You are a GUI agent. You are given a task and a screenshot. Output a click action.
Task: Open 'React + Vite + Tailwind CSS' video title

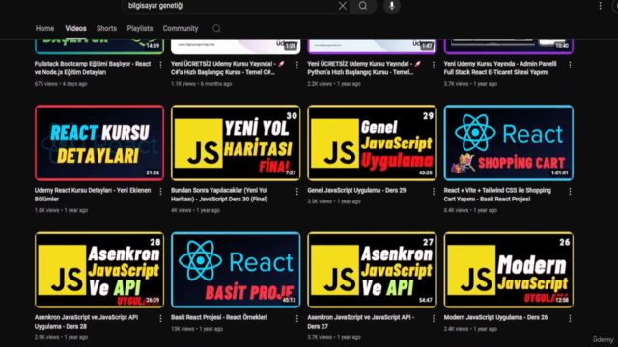(497, 195)
